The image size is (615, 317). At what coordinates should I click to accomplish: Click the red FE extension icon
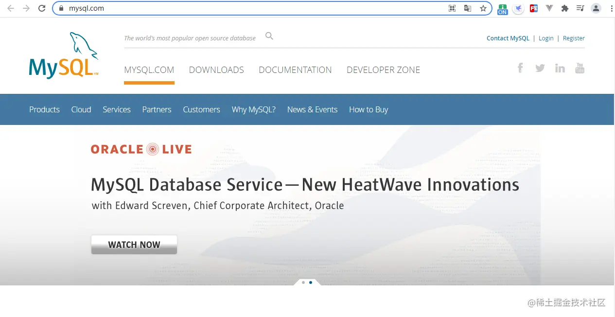point(534,8)
